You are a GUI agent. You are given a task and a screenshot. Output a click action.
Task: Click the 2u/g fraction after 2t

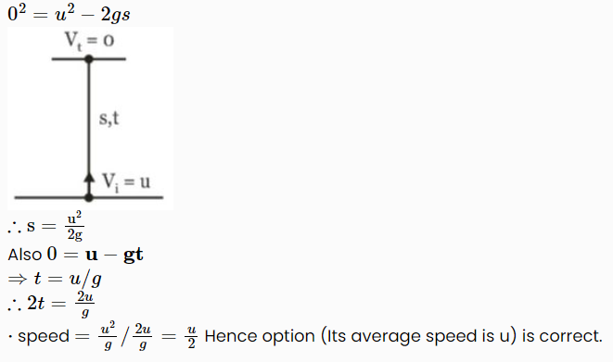pyautogui.click(x=84, y=304)
